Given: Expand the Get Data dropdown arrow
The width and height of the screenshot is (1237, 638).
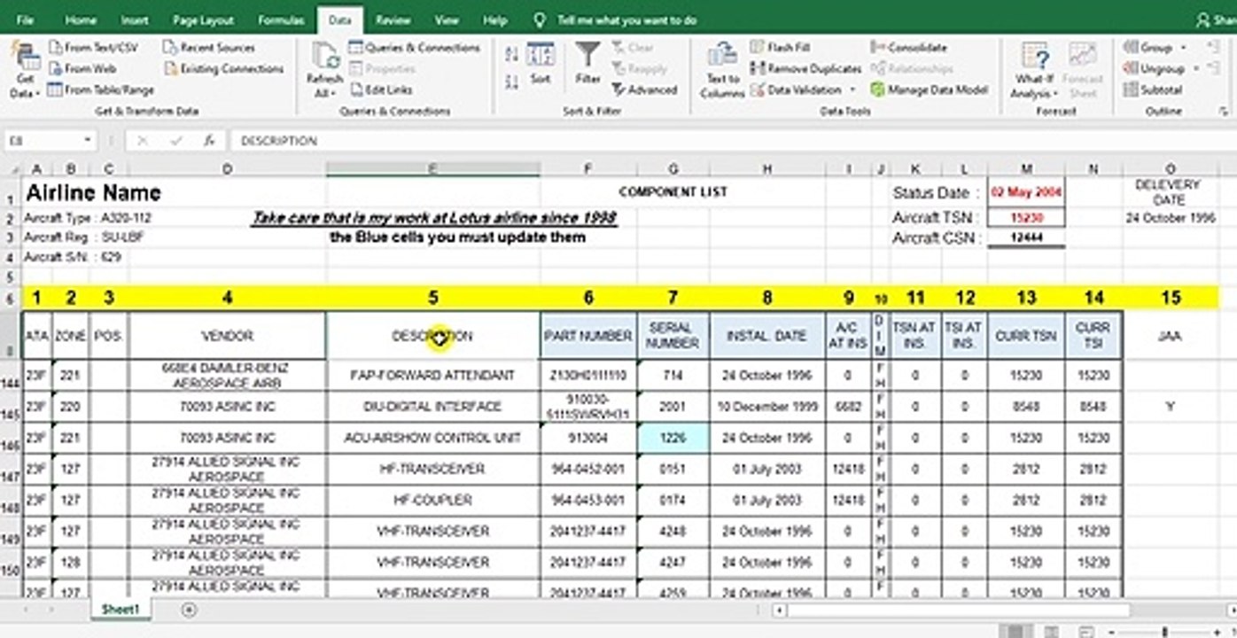Looking at the screenshot, I should (38, 93).
